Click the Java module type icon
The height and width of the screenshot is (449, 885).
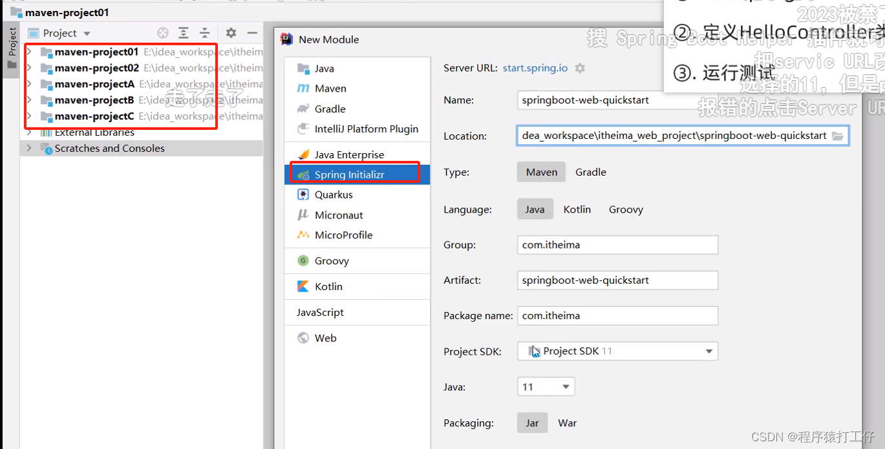tap(303, 68)
